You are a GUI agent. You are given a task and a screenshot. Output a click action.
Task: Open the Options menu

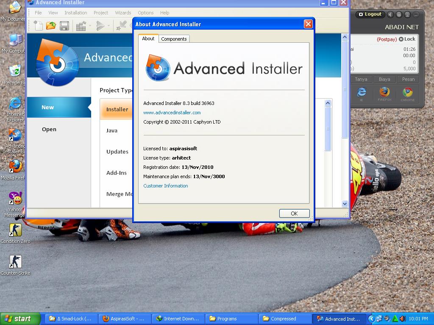(146, 13)
